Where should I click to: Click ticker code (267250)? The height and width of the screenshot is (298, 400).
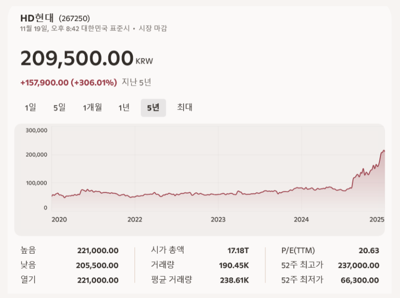pyautogui.click(x=74, y=18)
